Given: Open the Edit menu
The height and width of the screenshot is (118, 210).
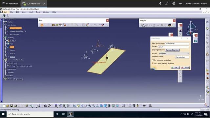Looking at the screenshot, I should pyautogui.click(x=17, y=12).
